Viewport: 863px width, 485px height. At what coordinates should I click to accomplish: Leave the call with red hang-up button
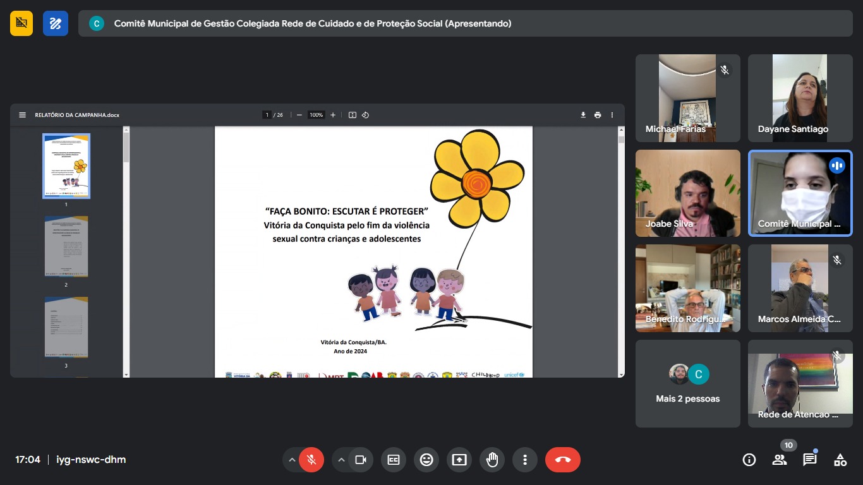[x=562, y=460]
